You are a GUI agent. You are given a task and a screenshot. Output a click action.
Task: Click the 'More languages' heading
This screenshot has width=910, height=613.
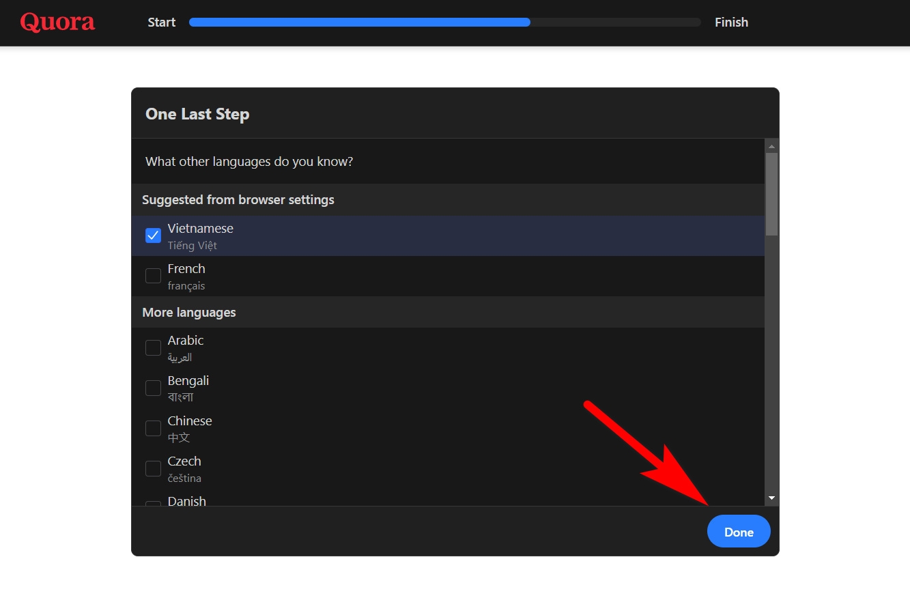tap(189, 313)
